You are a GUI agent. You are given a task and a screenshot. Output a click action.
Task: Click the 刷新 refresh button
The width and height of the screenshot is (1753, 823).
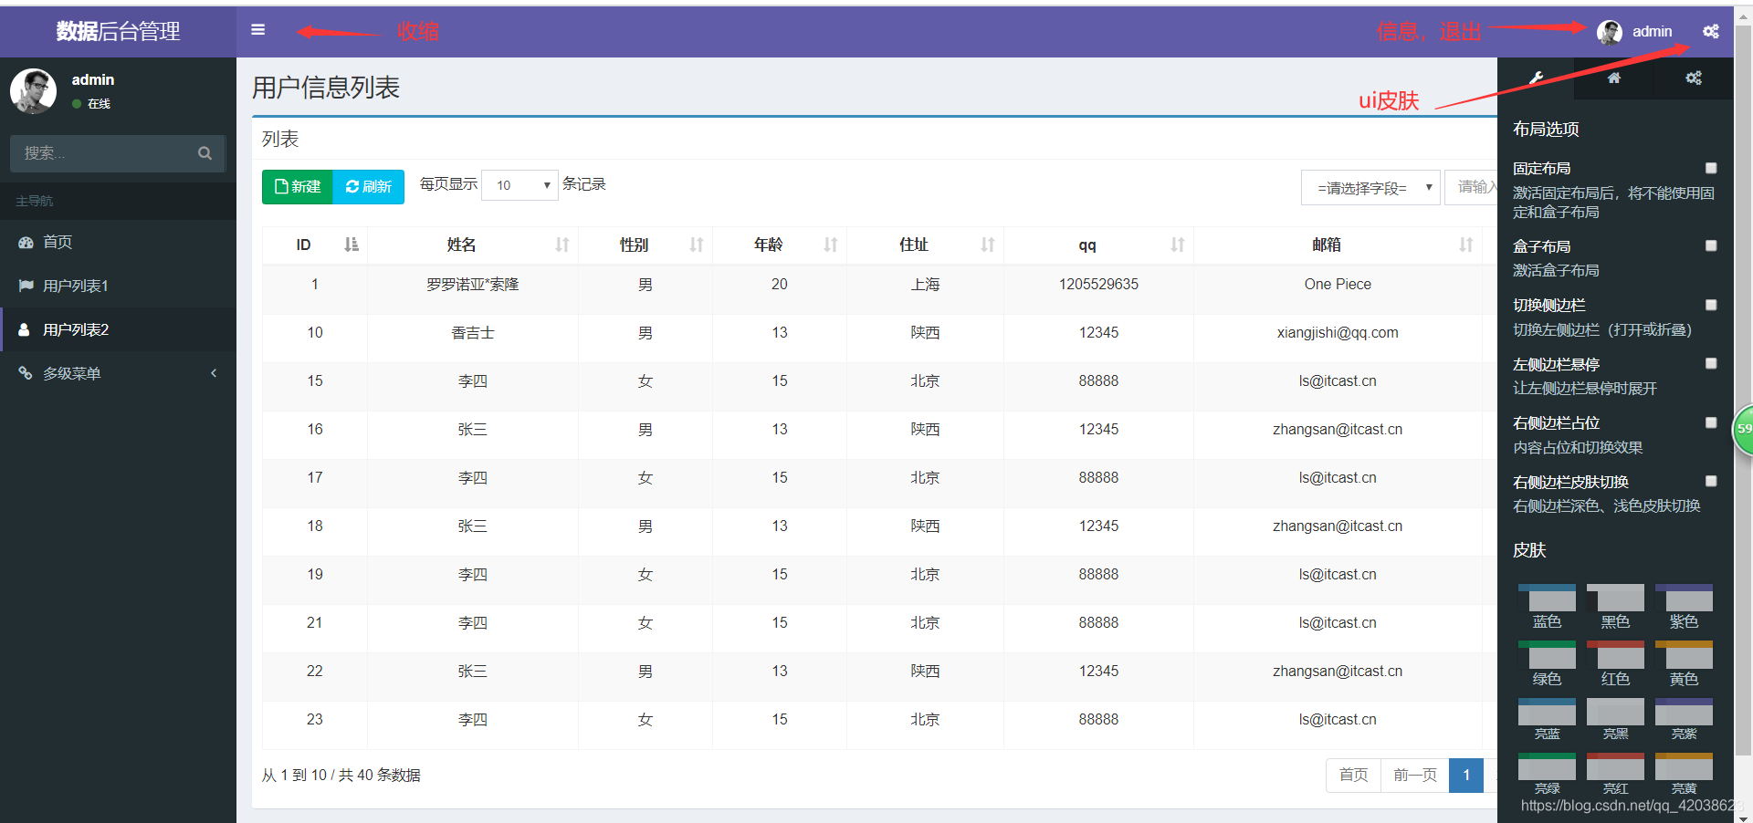[x=369, y=186]
